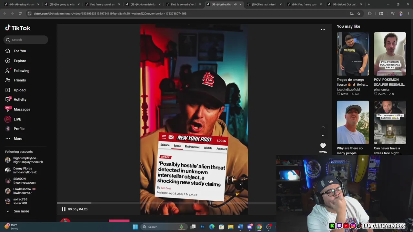413x232 pixels.
Task: Open Chrome from the taskbar
Action: click(259, 227)
